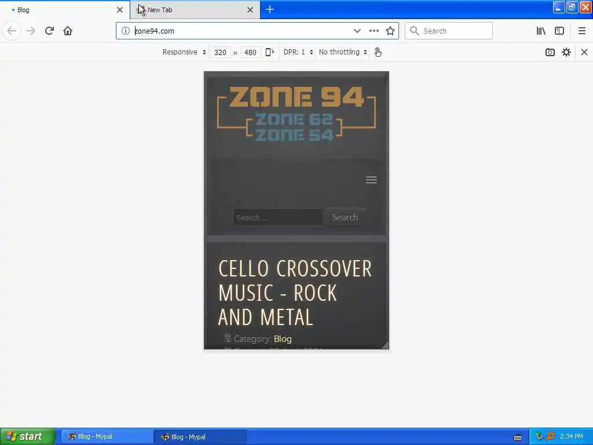
Task: Close the Blog tab
Action: [x=120, y=10]
